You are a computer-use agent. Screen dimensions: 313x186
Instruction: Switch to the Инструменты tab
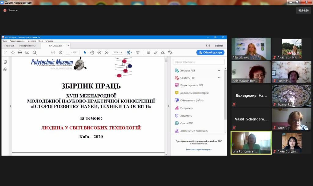[x=27, y=46]
